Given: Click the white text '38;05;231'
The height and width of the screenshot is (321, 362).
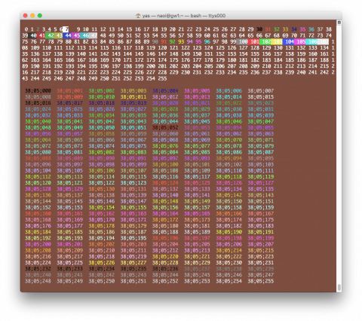Looking at the screenshot, I should (261, 263).
